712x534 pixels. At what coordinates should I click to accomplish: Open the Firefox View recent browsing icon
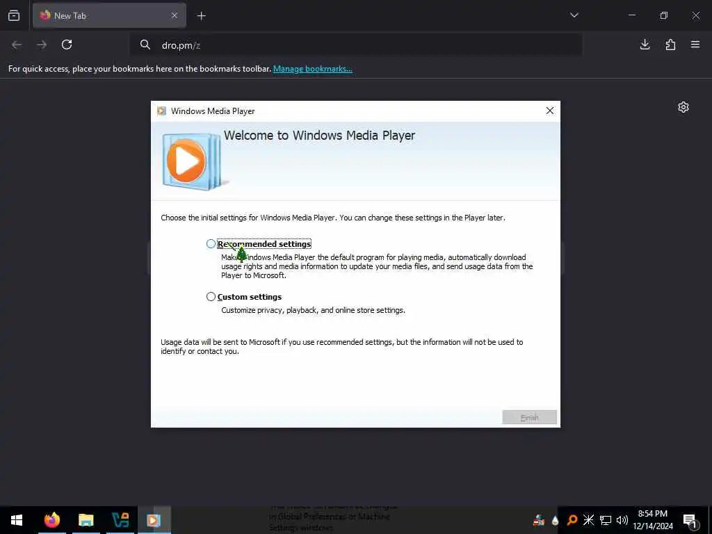tap(14, 15)
